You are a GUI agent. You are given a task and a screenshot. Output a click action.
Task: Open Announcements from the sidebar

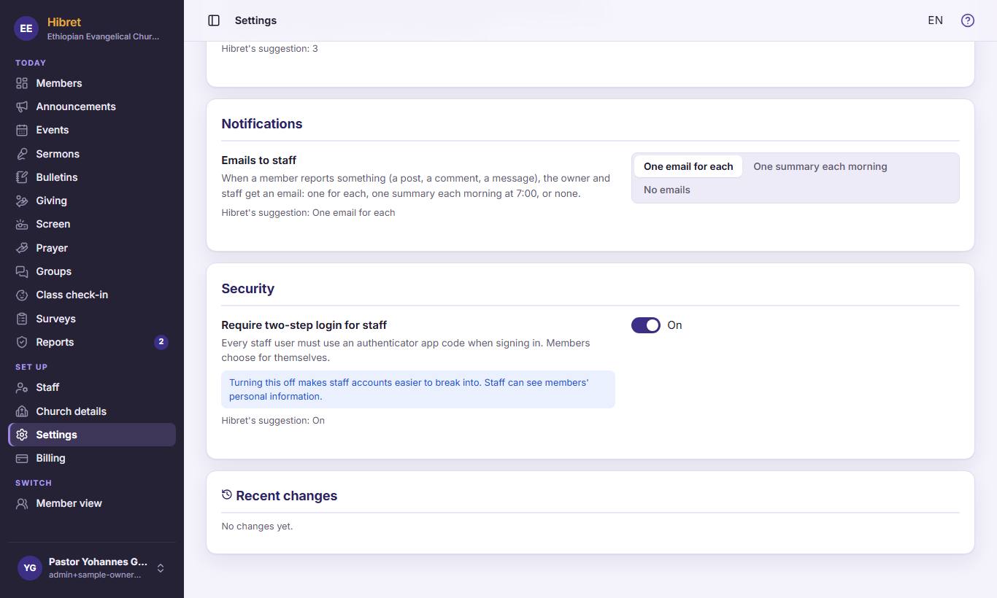92,106
